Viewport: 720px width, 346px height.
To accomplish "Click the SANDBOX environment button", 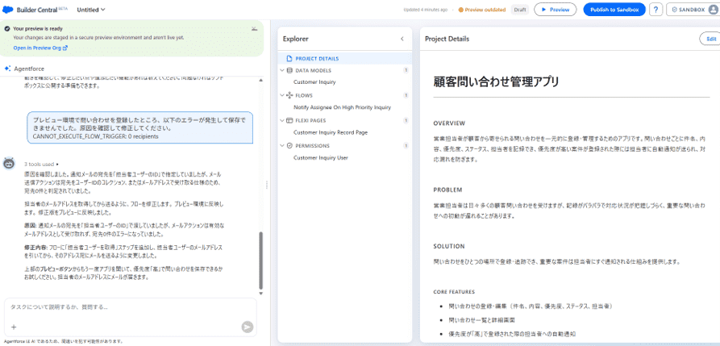I will point(693,10).
